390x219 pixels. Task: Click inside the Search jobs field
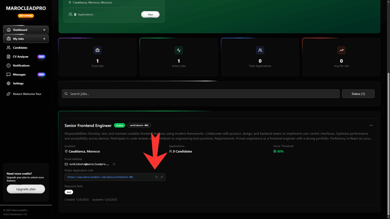[195, 94]
